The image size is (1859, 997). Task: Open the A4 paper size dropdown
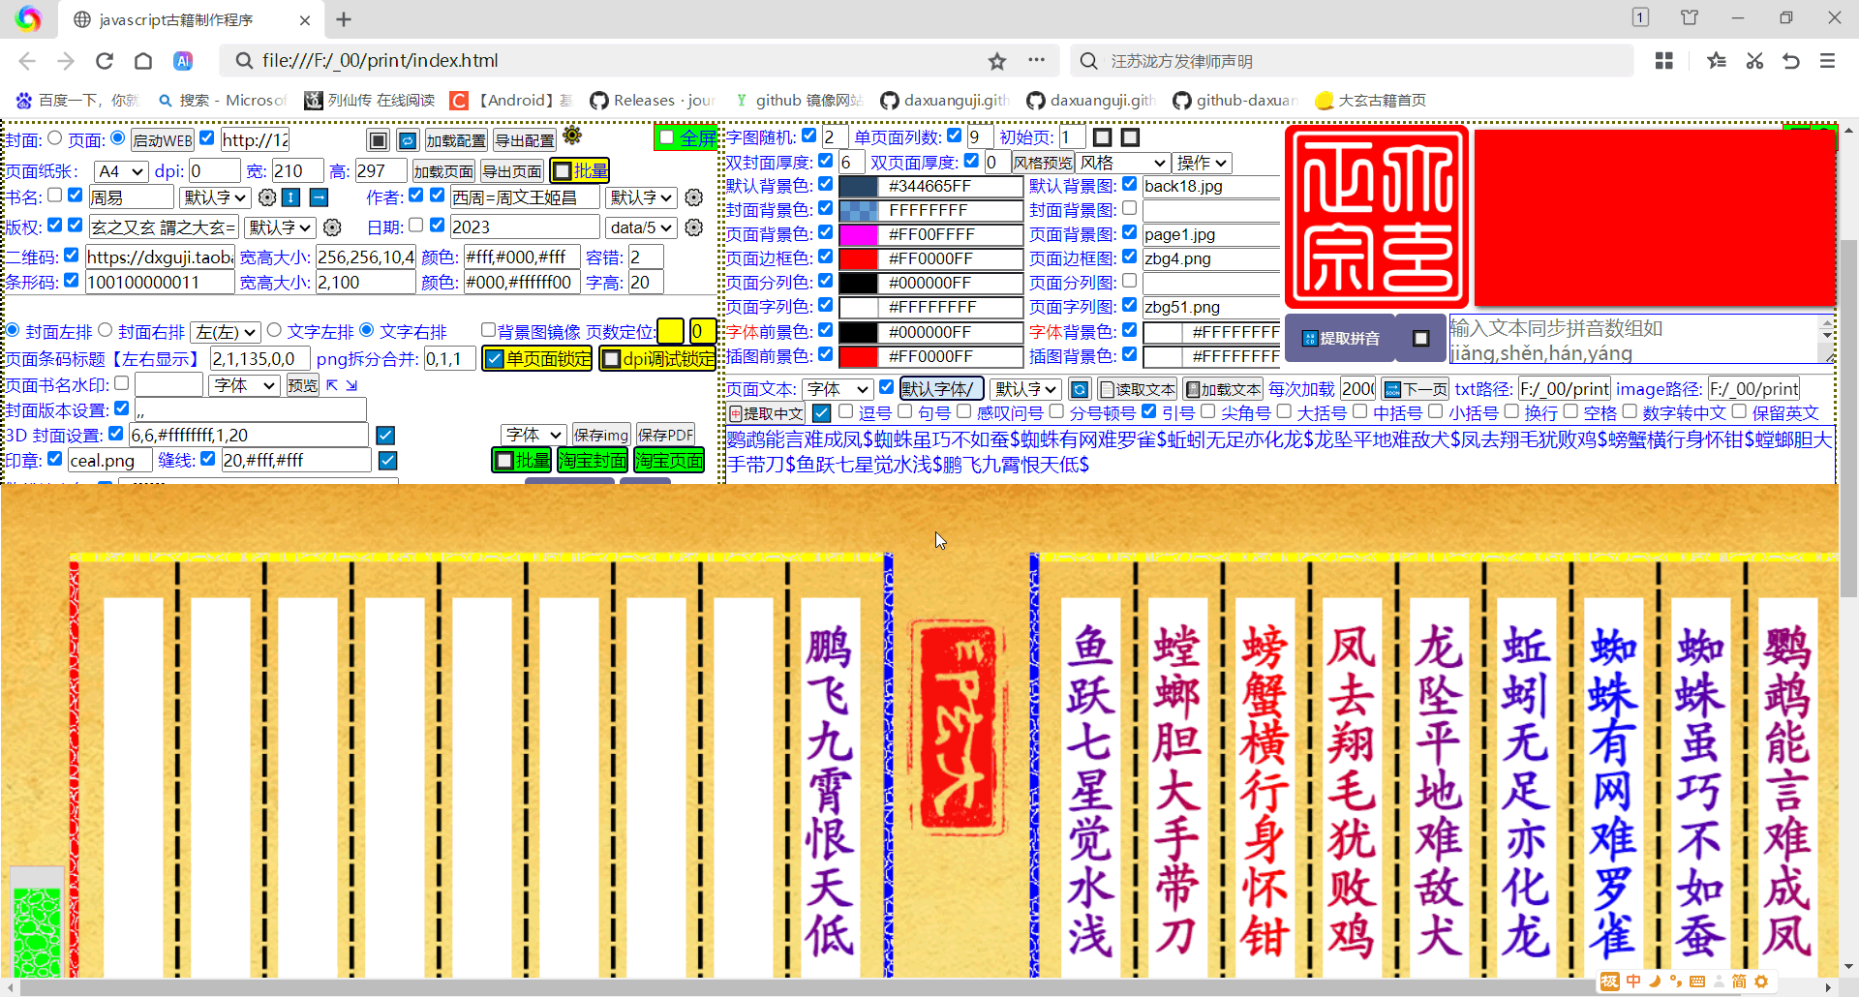click(119, 170)
